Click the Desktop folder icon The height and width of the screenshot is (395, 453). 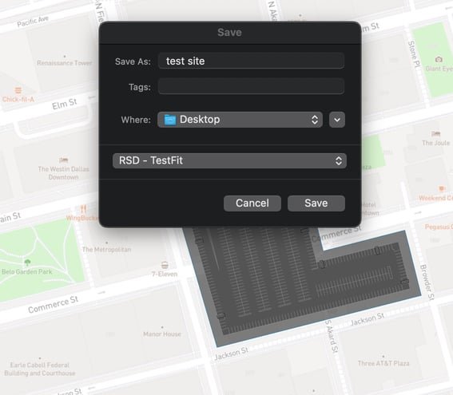click(170, 120)
